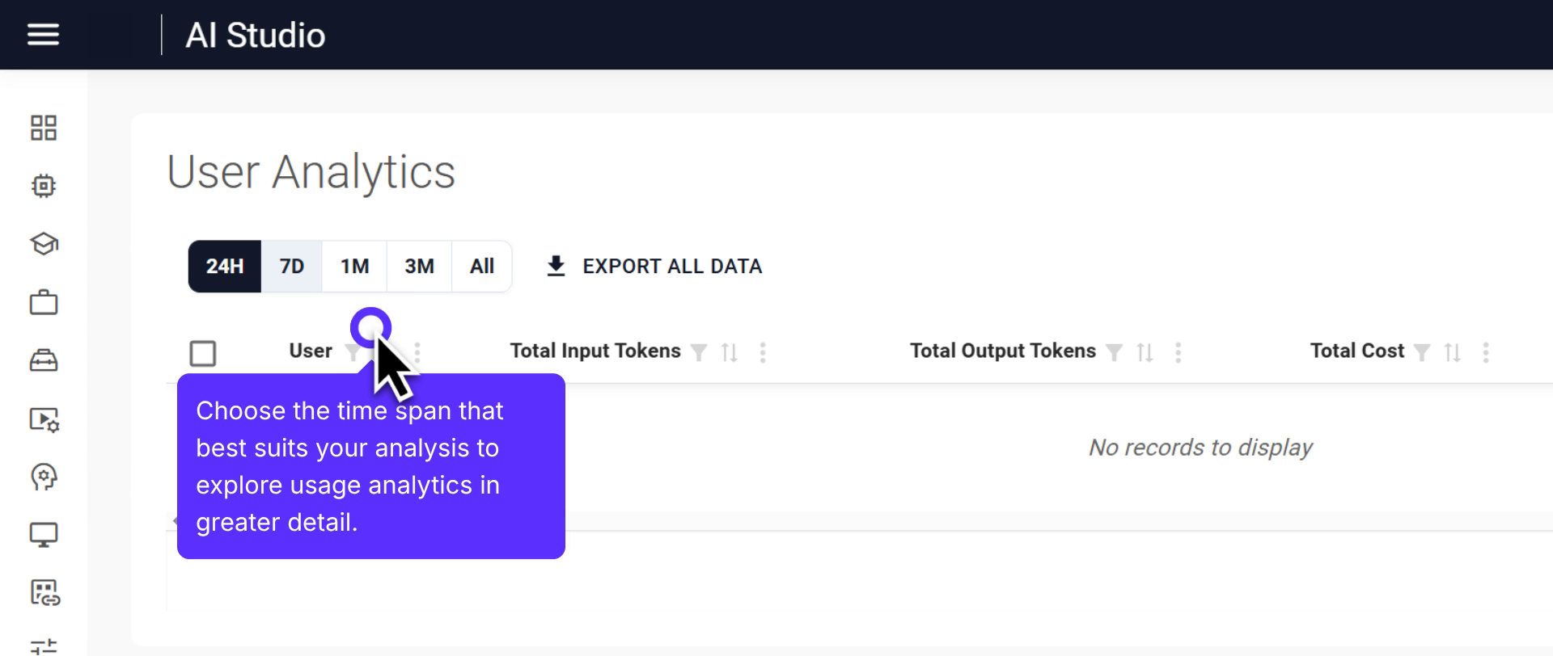
Task: Open the video settings sidebar icon
Action: pos(44,419)
